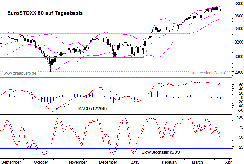Select the '2015' year label on time axis
Viewport: 244px width, 164px height.
(135, 162)
